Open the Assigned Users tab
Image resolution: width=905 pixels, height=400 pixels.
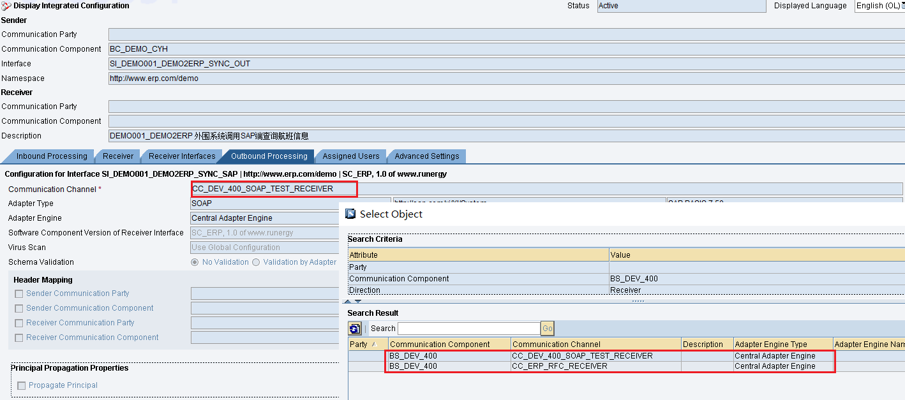tap(350, 156)
